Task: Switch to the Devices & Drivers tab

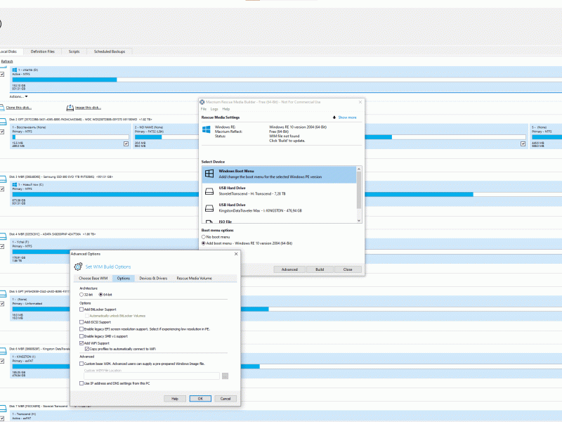Action: 153,279
